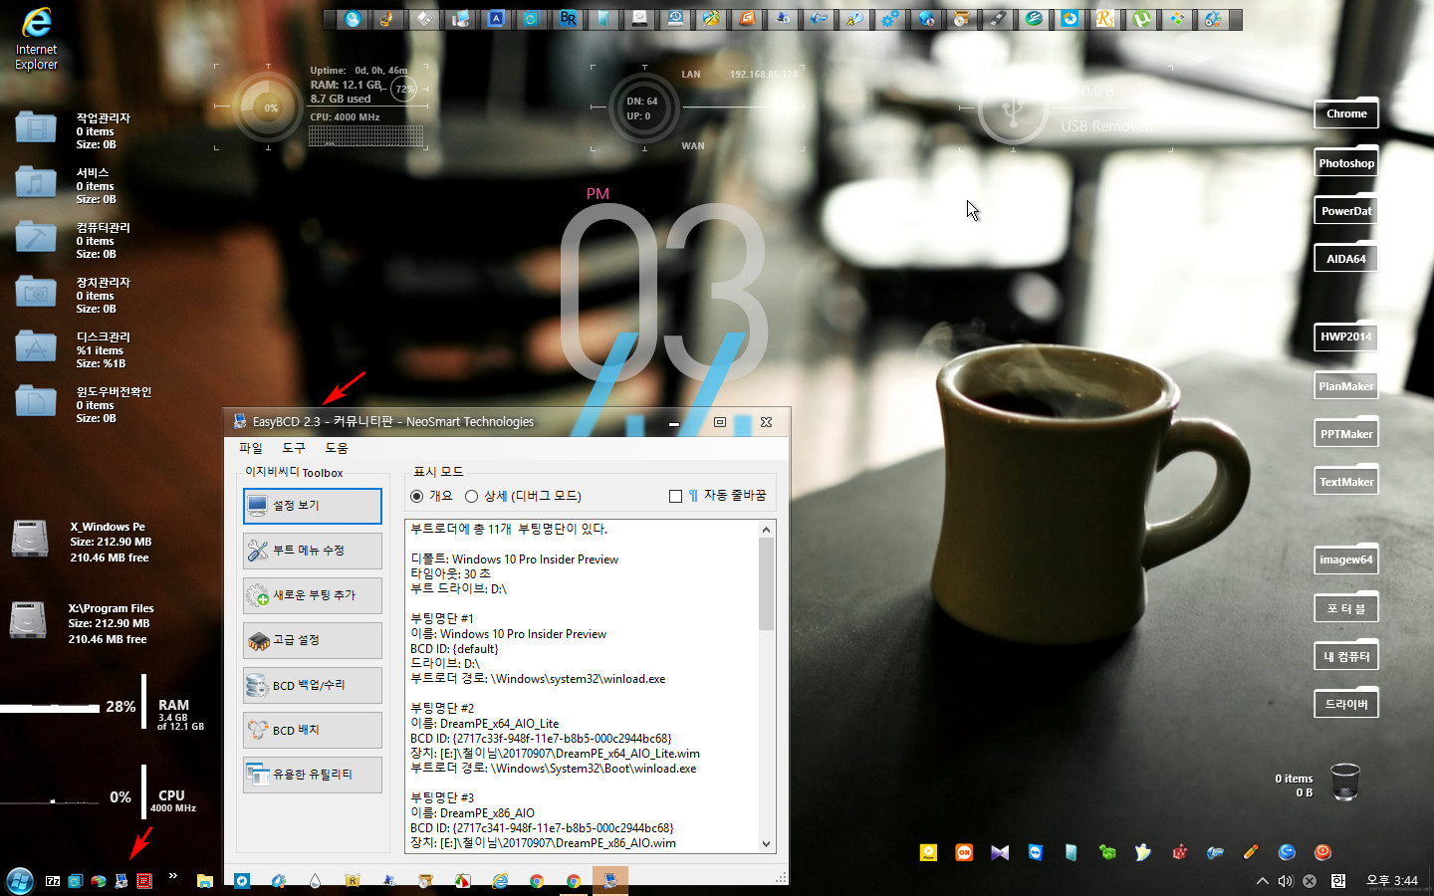Toggle Korean IME 한 indicator
1434x896 pixels.
pos(1338,881)
